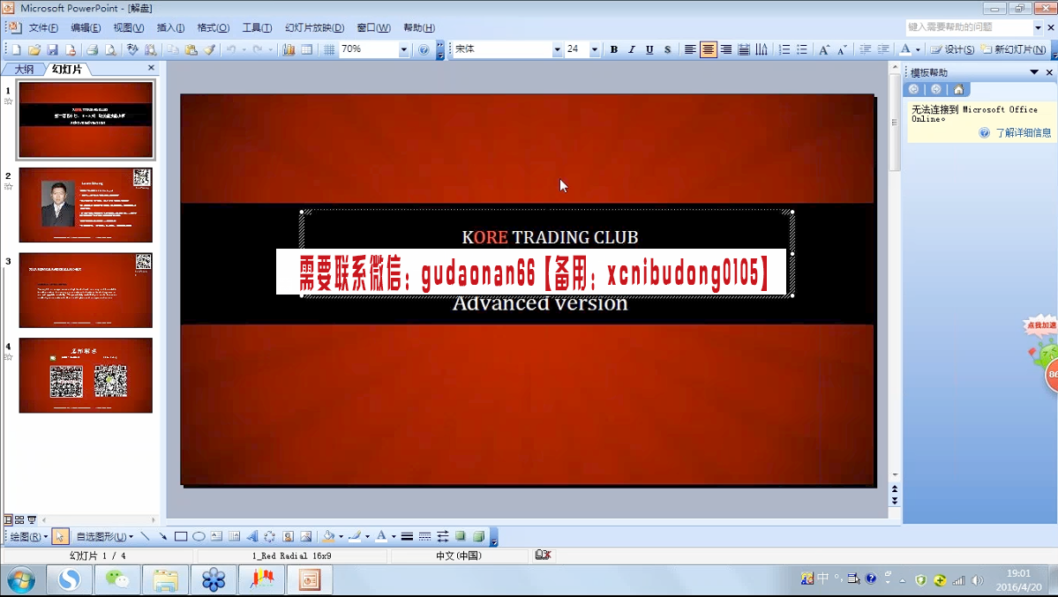Run the spelling check
The height and width of the screenshot is (597, 1058).
pyautogui.click(x=132, y=49)
